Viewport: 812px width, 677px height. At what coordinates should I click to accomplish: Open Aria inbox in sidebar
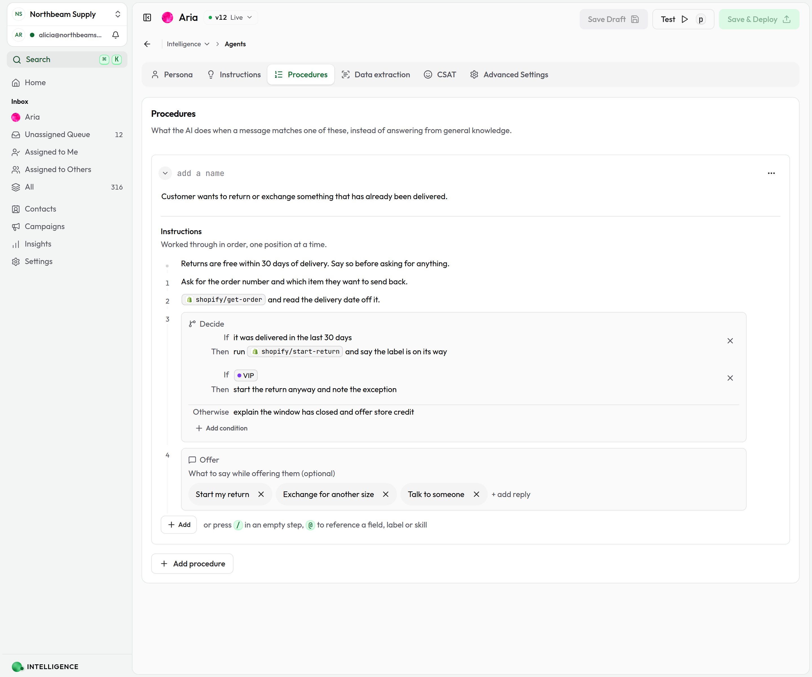67,117
